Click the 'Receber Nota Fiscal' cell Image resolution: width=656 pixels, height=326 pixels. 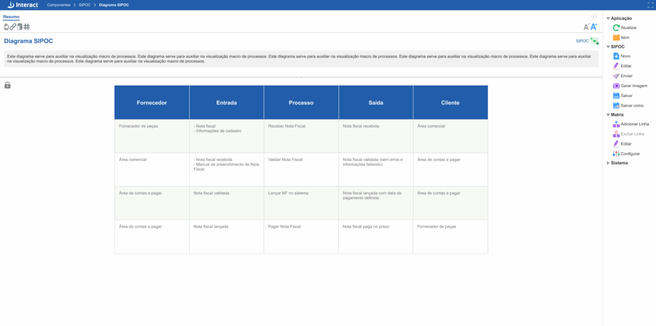301,136
